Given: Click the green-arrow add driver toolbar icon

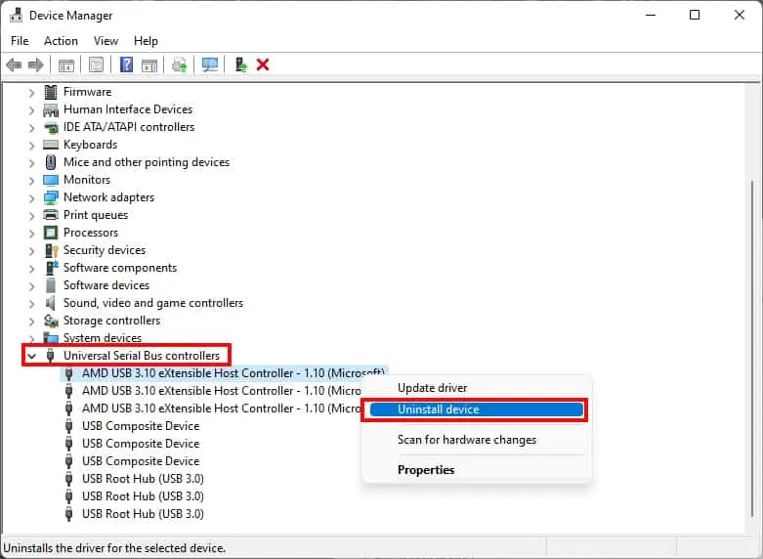Looking at the screenshot, I should tap(240, 64).
